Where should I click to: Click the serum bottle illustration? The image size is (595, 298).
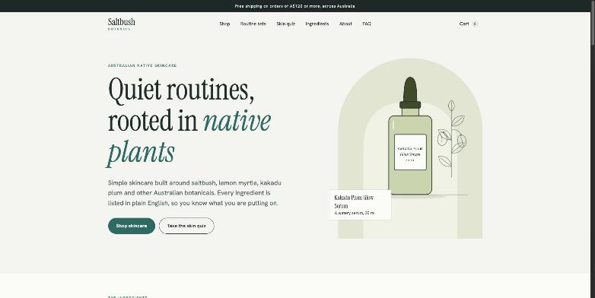click(410, 136)
